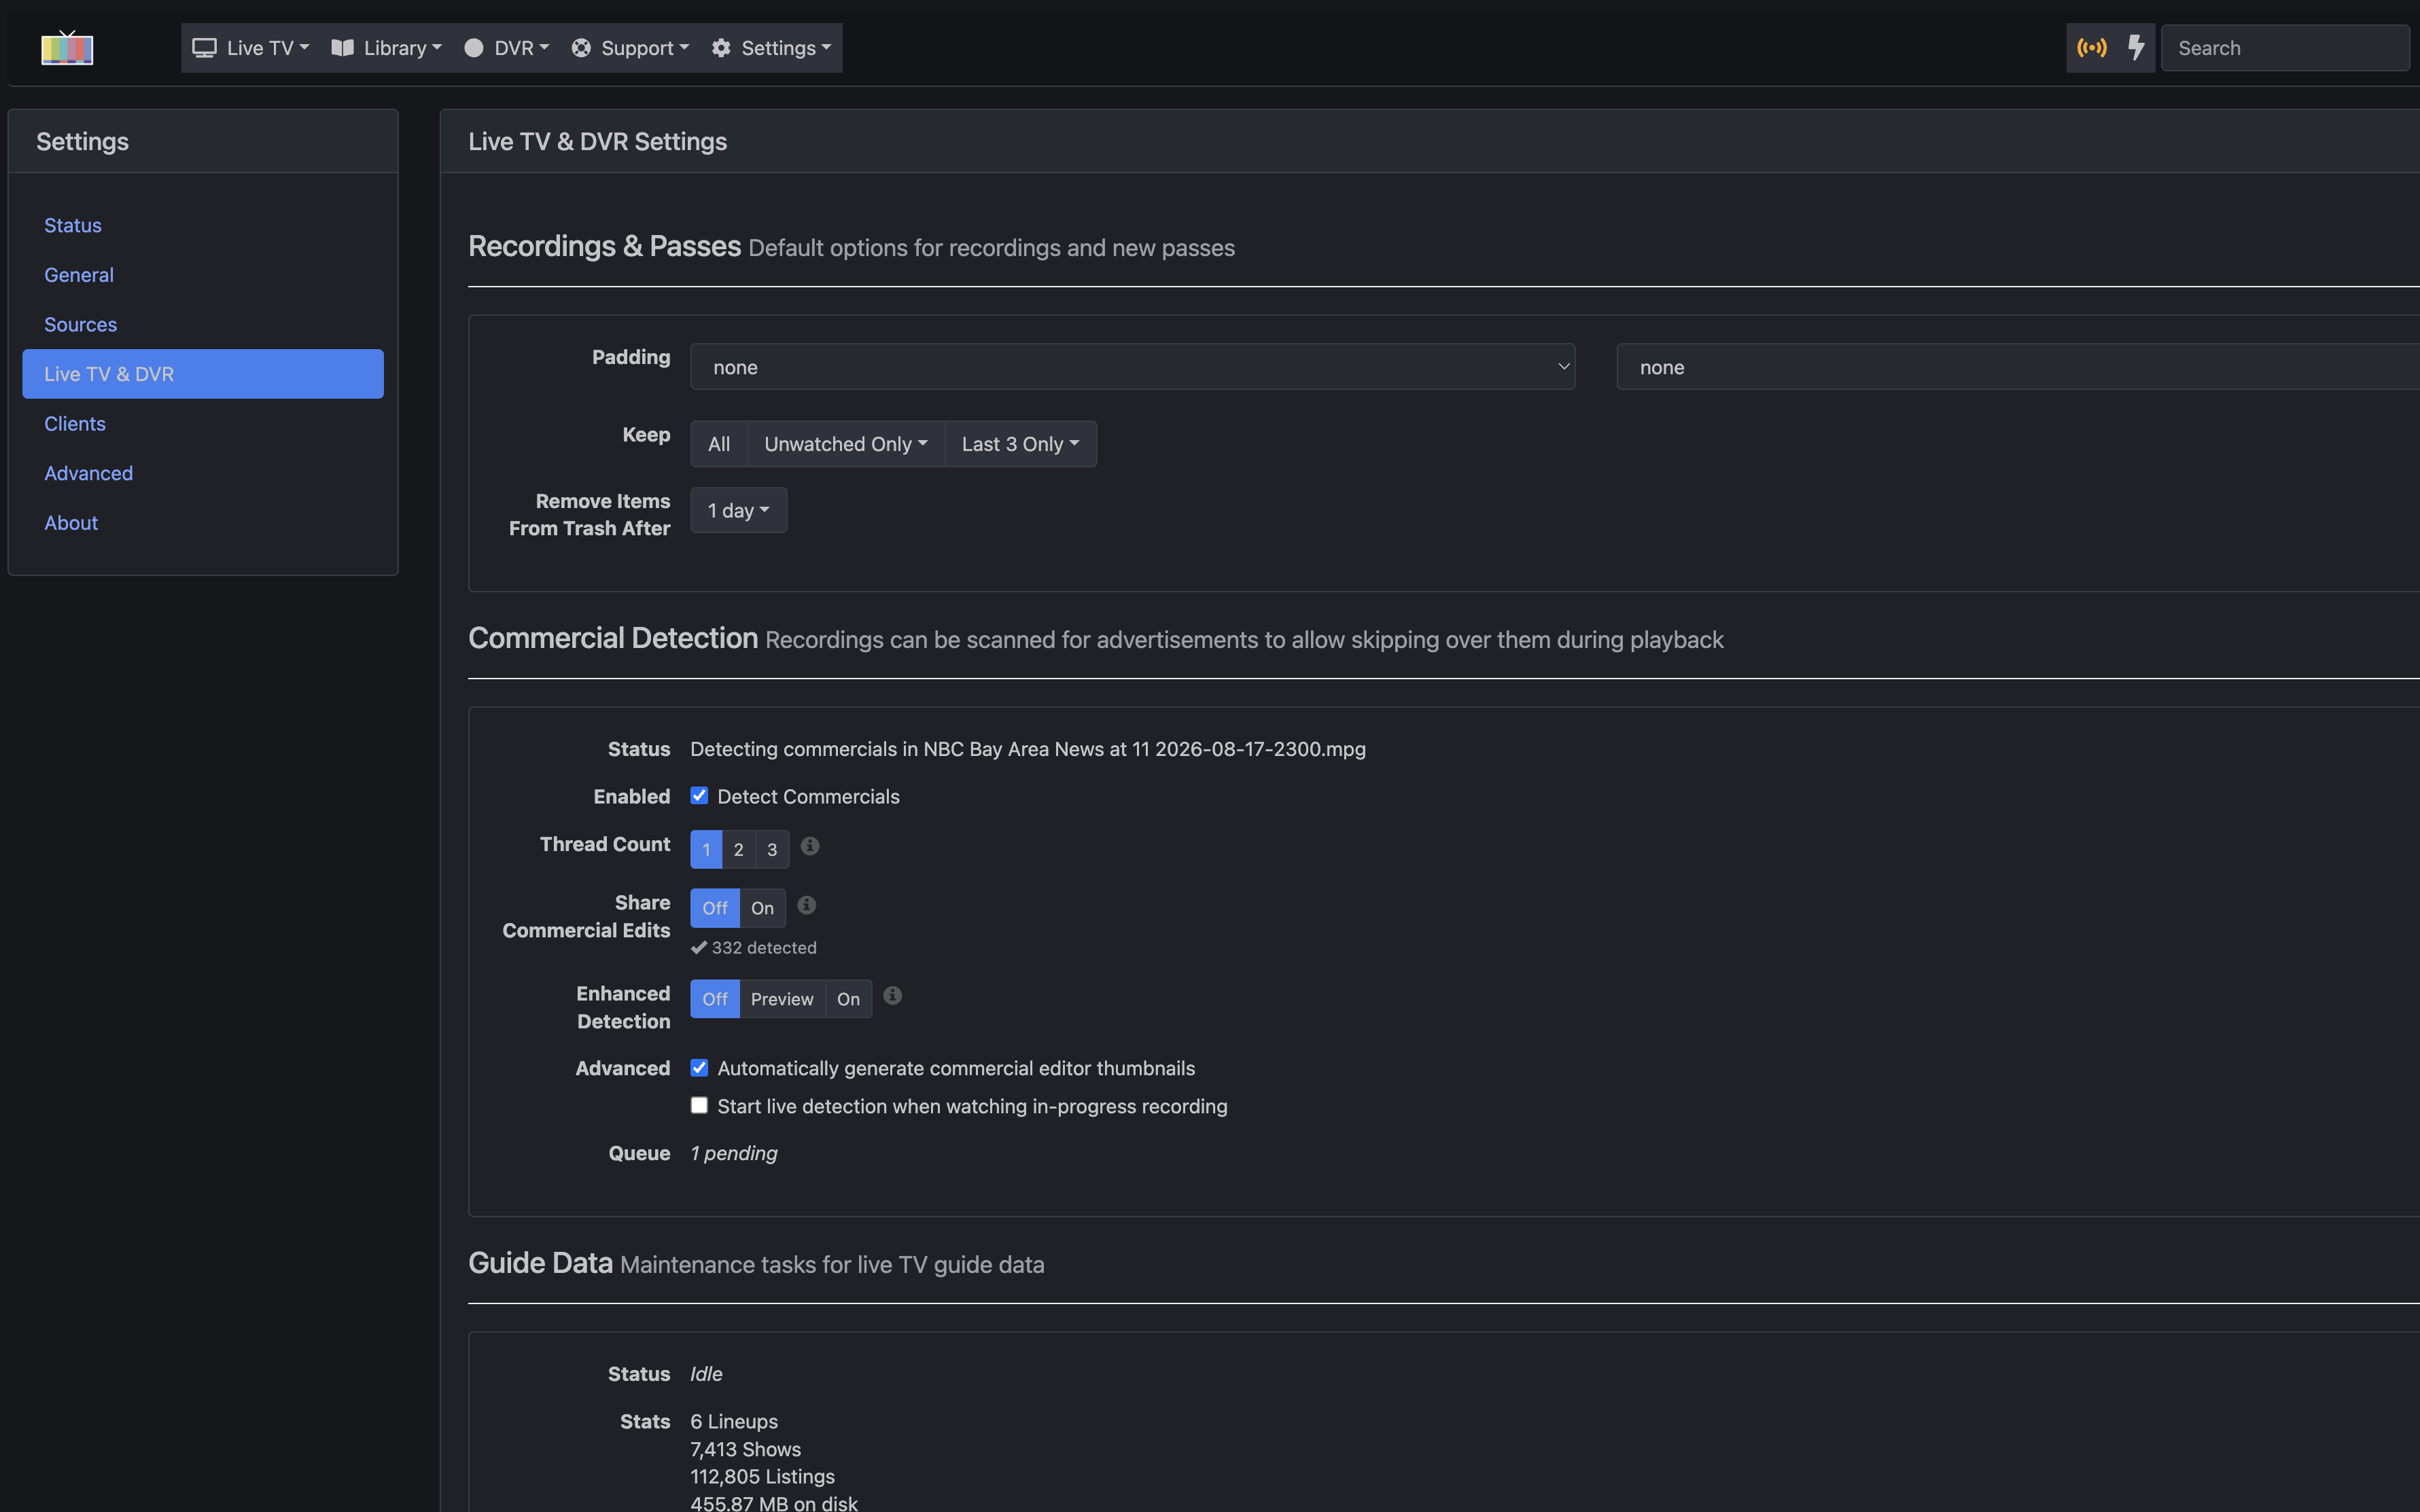The image size is (2420, 1512).
Task: Set Enhanced Detection to On
Action: pos(848,999)
